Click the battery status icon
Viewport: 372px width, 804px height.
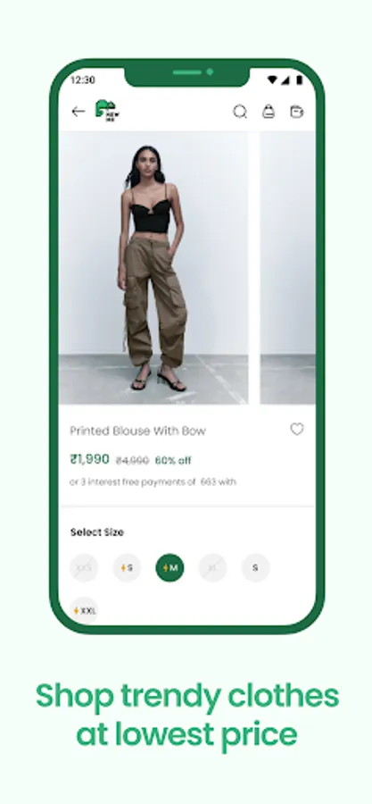(300, 80)
